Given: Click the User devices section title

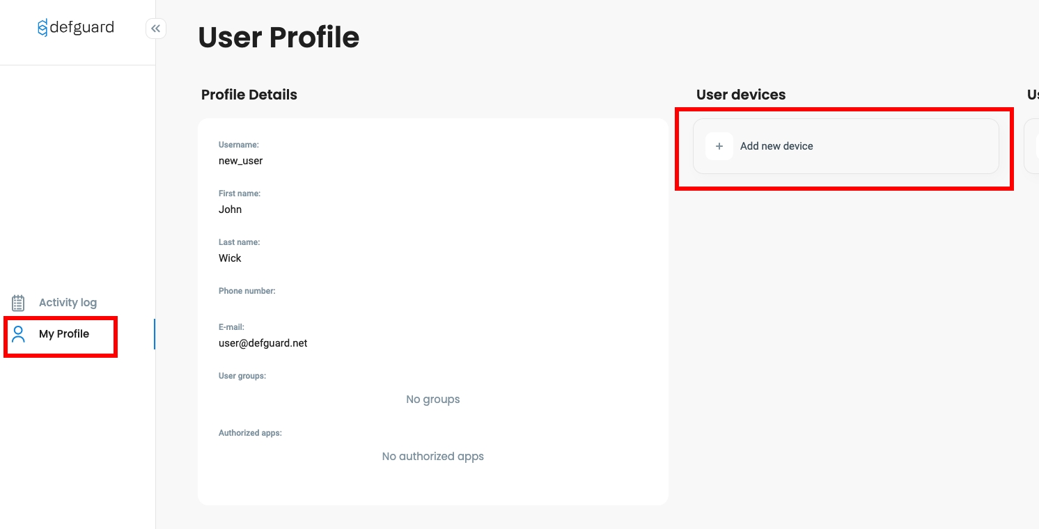Looking at the screenshot, I should (x=741, y=95).
